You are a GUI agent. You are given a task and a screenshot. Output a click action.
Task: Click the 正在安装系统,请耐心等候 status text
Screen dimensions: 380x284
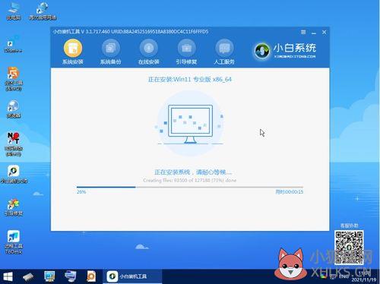pyautogui.click(x=193, y=172)
